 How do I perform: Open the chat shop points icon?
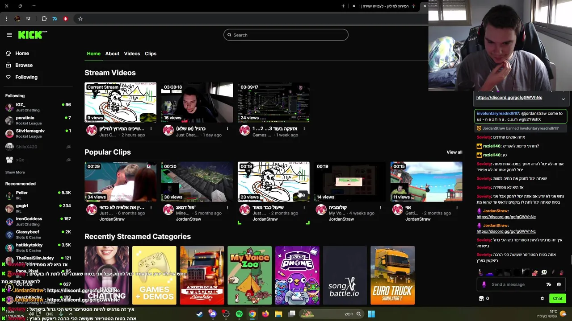tap(481, 299)
